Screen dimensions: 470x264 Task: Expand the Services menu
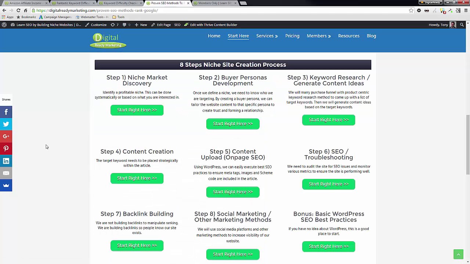(267, 36)
